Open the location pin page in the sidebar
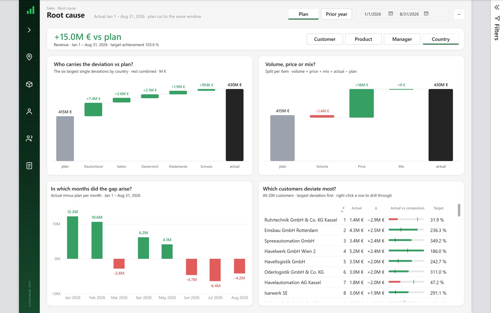 pos(29,57)
